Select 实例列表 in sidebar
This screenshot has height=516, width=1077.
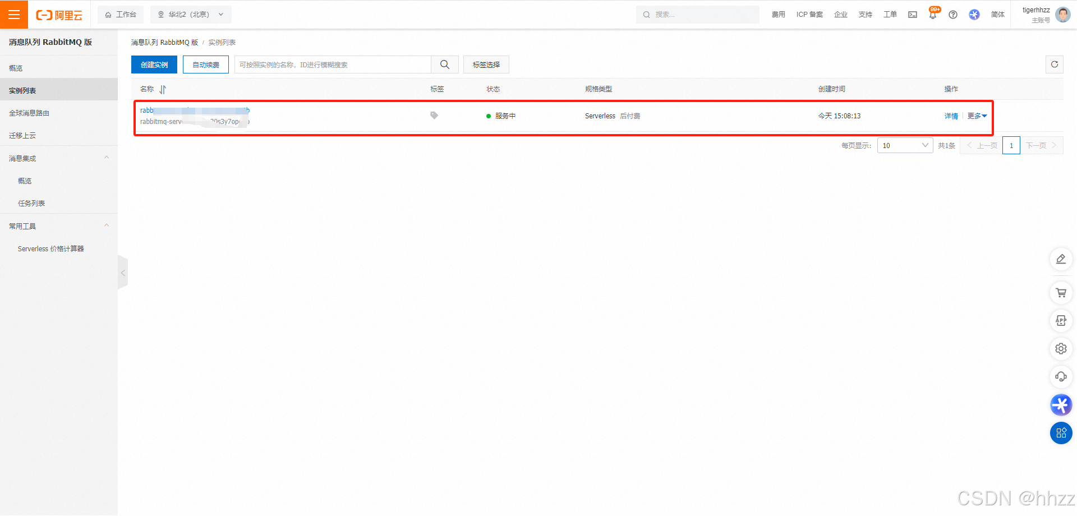click(x=59, y=90)
